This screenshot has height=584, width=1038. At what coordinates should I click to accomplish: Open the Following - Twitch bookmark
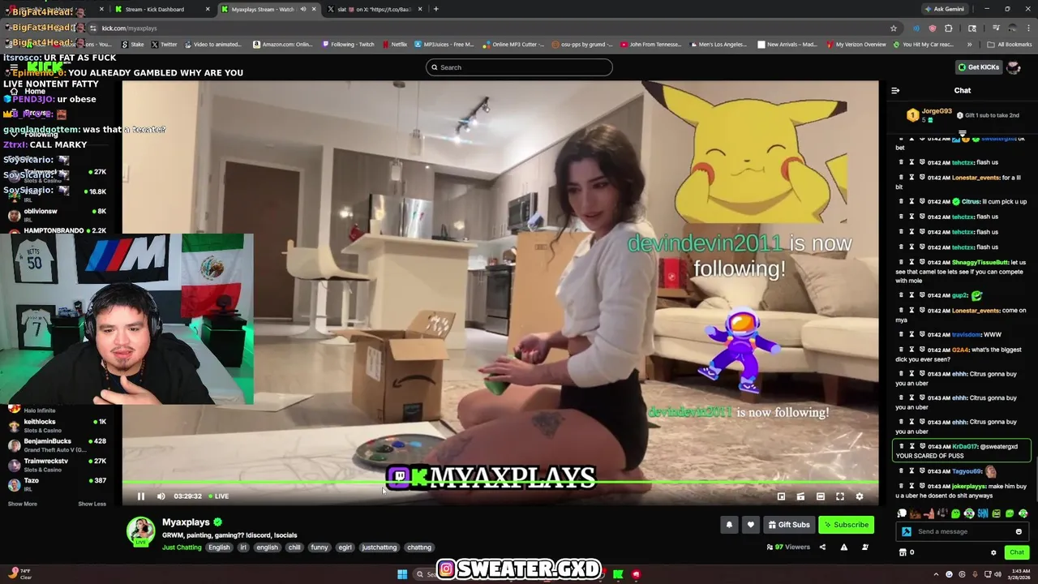coord(348,45)
